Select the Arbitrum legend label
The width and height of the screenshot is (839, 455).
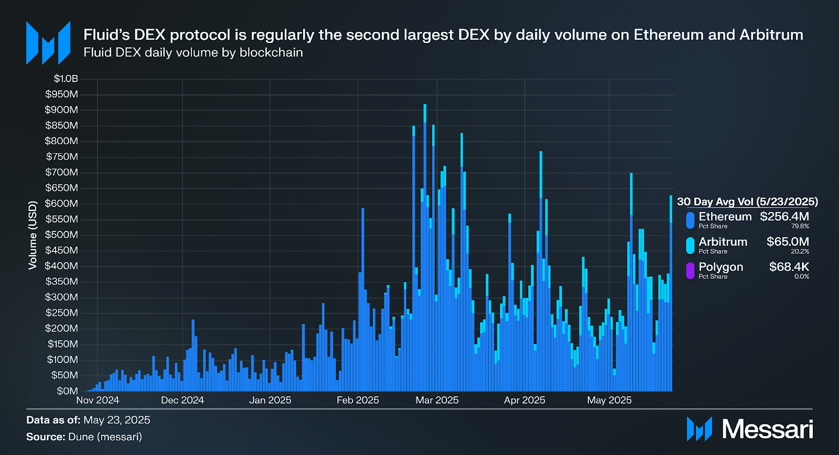pyautogui.click(x=723, y=242)
